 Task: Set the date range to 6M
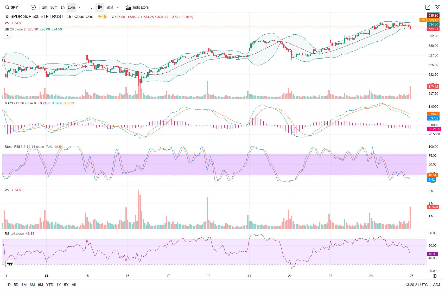(x=40, y=285)
